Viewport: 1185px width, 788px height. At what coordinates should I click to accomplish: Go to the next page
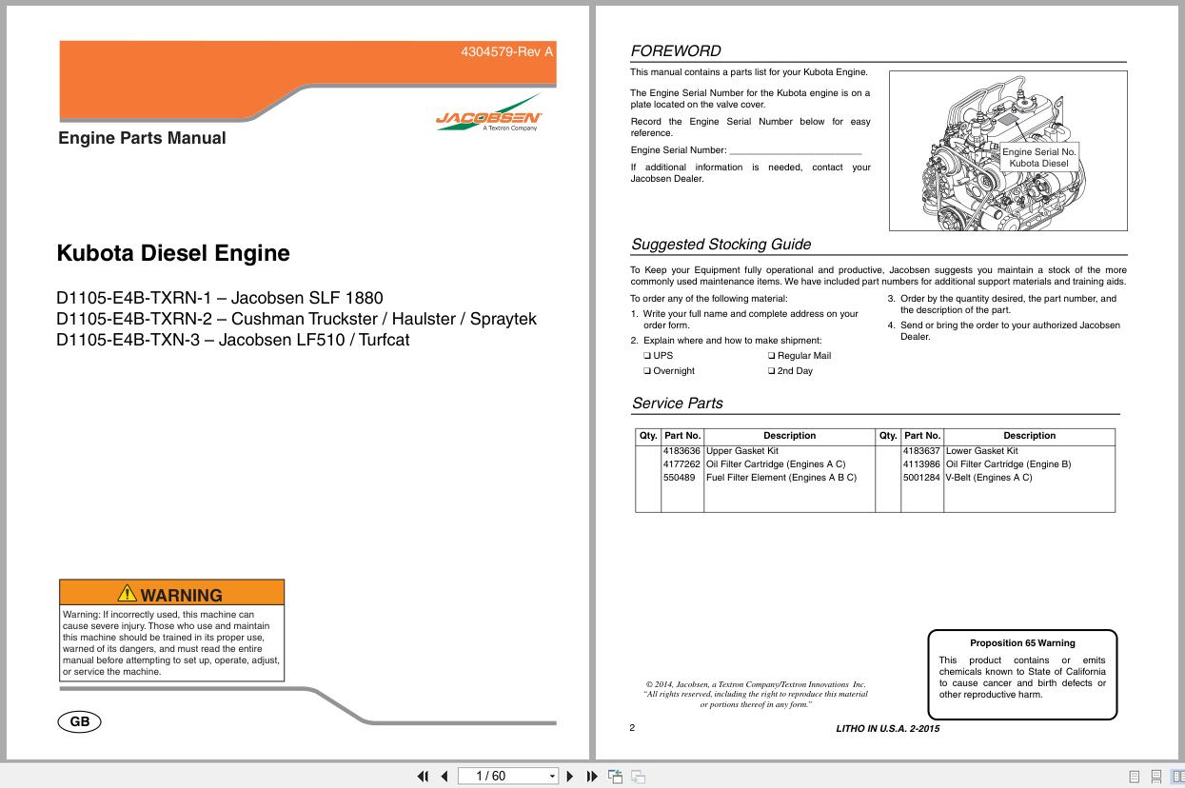click(x=570, y=776)
